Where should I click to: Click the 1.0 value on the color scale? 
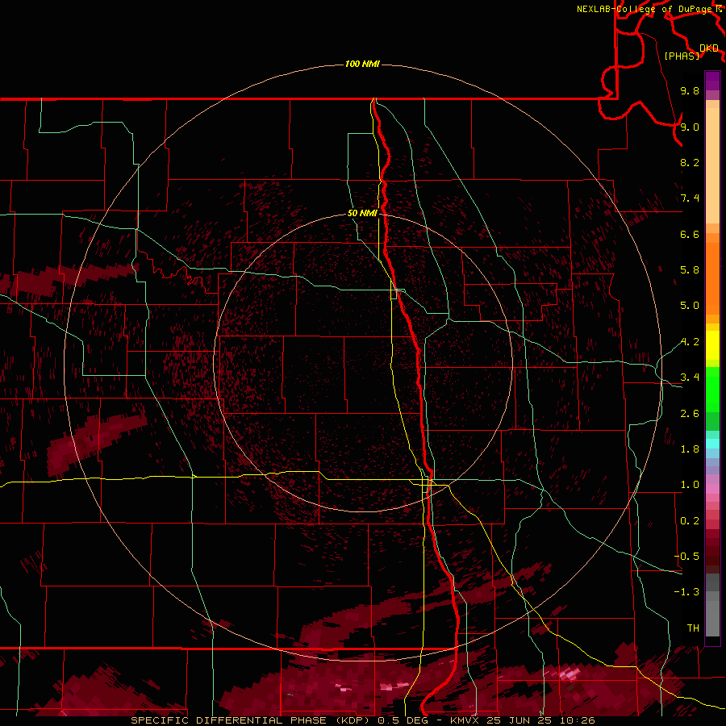coord(690,485)
